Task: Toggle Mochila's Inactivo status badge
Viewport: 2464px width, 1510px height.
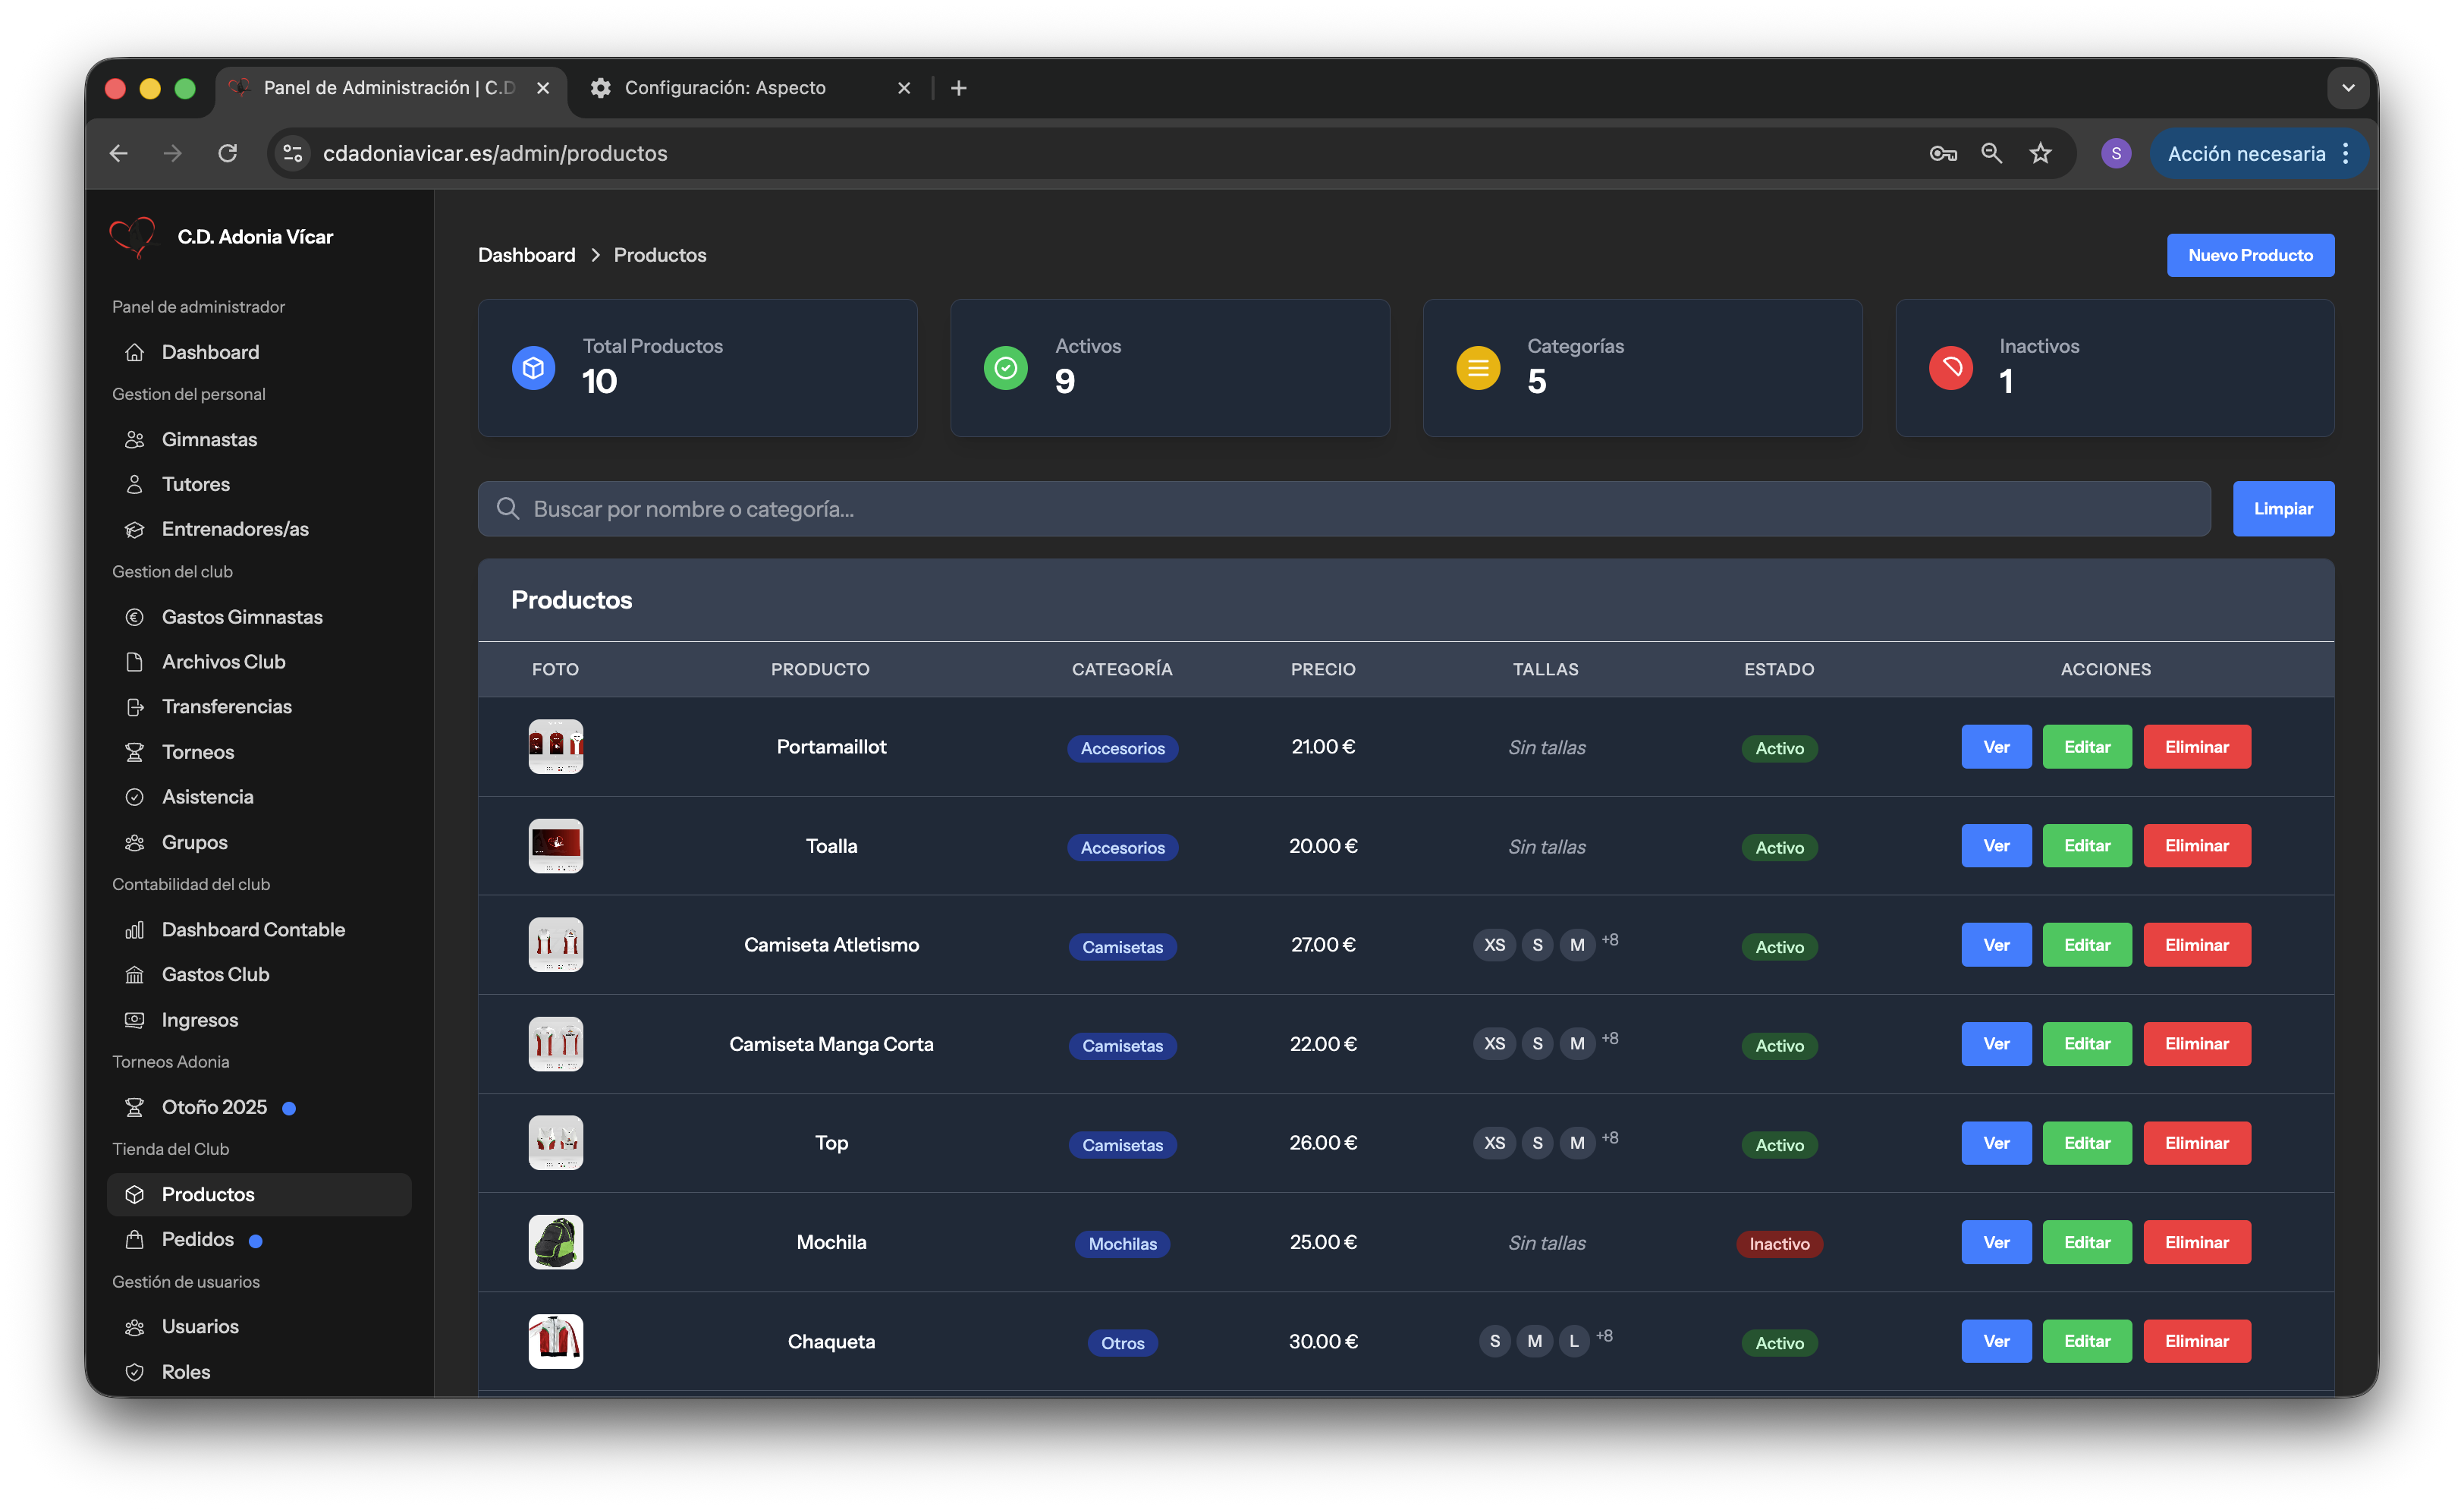Action: click(1779, 1243)
